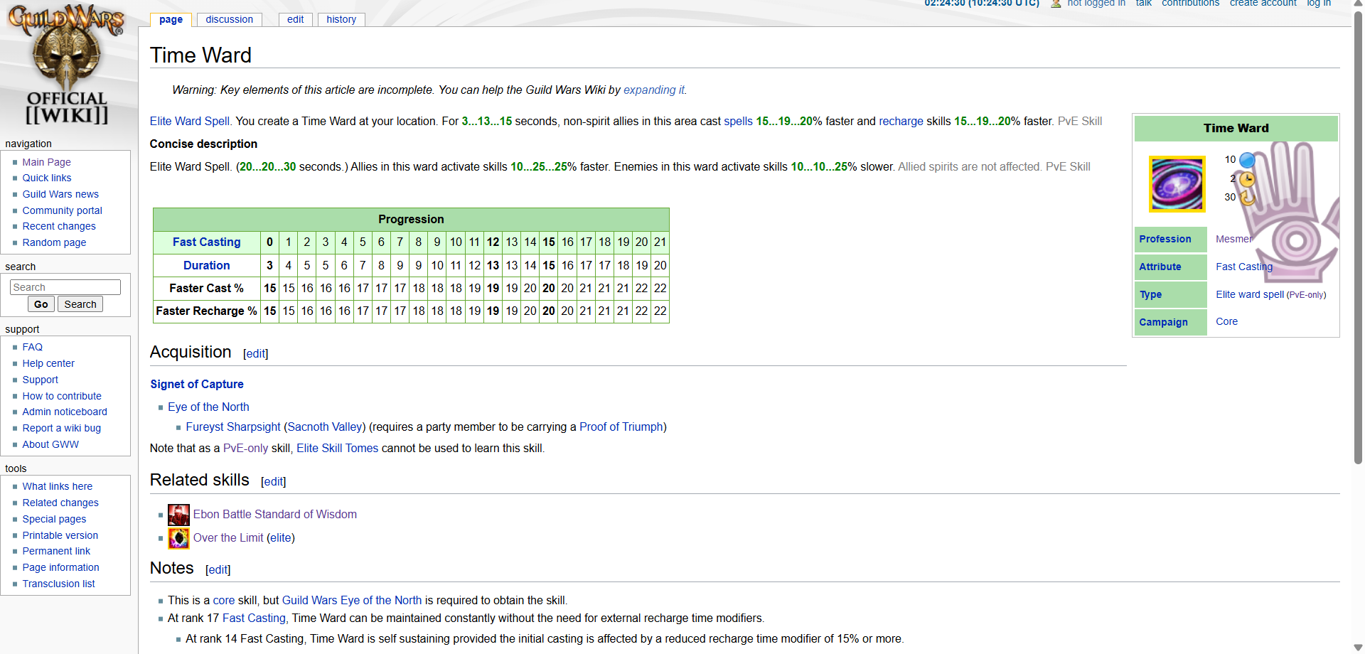The width and height of the screenshot is (1365, 654).
Task: Open Sacnoth Valley link
Action: pyautogui.click(x=324, y=427)
